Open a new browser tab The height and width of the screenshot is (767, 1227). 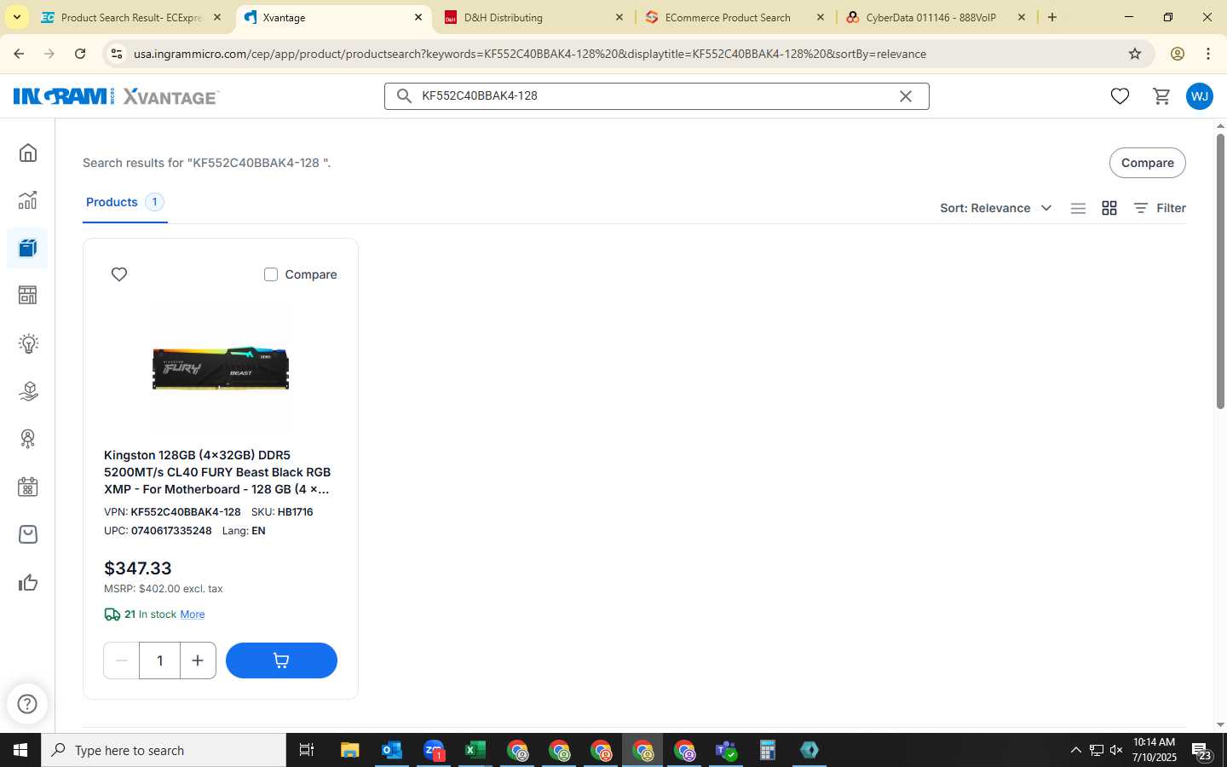pyautogui.click(x=1052, y=17)
